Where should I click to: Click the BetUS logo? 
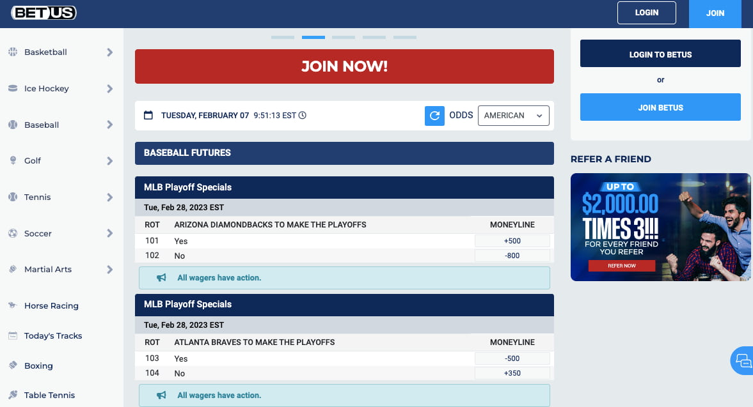[44, 13]
